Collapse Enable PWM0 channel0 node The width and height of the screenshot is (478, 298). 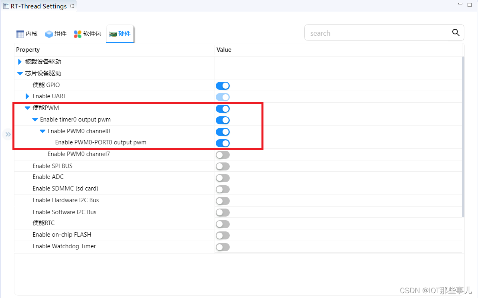click(43, 131)
